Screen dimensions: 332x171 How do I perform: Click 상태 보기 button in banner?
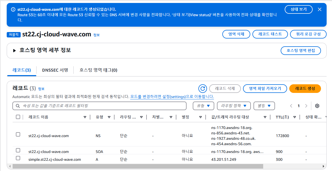point(299,9)
